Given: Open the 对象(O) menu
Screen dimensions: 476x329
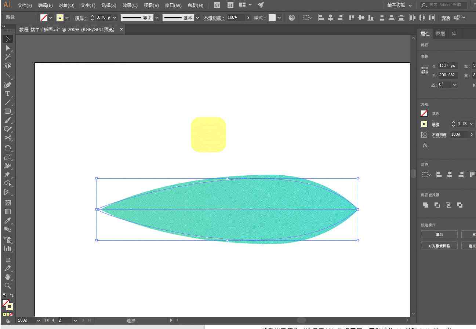Looking at the screenshot, I should pyautogui.click(x=66, y=6).
